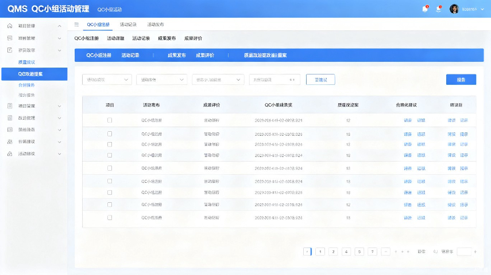Click the edit-document icon of the third sidebar menu
The height and width of the screenshot is (275, 491).
[x=10, y=50]
